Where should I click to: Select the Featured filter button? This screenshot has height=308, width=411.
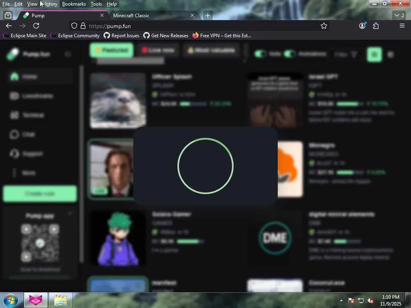[112, 50]
